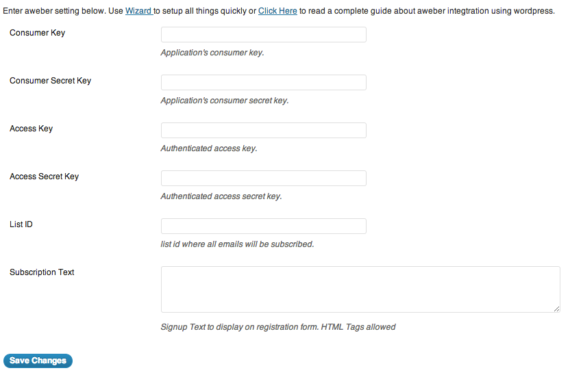Click the "Application's consumer key." hint text
The width and height of the screenshot is (570, 377).
212,53
